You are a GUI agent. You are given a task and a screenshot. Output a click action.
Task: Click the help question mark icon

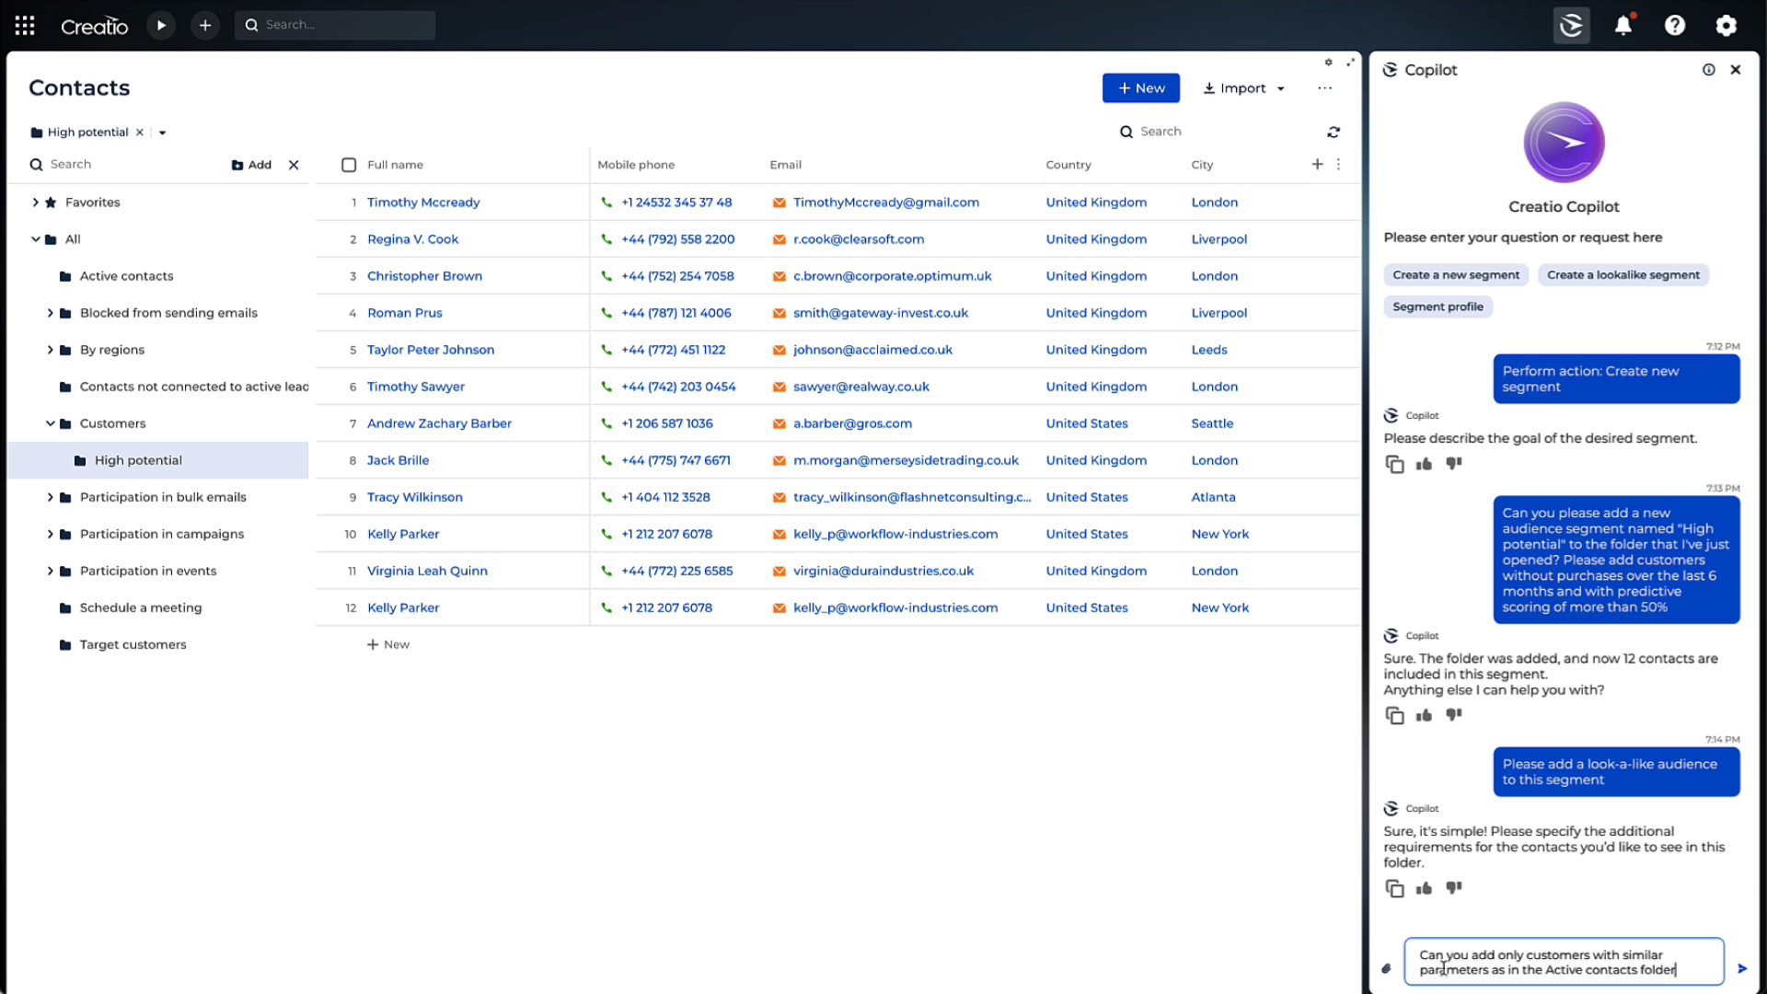[1675, 26]
